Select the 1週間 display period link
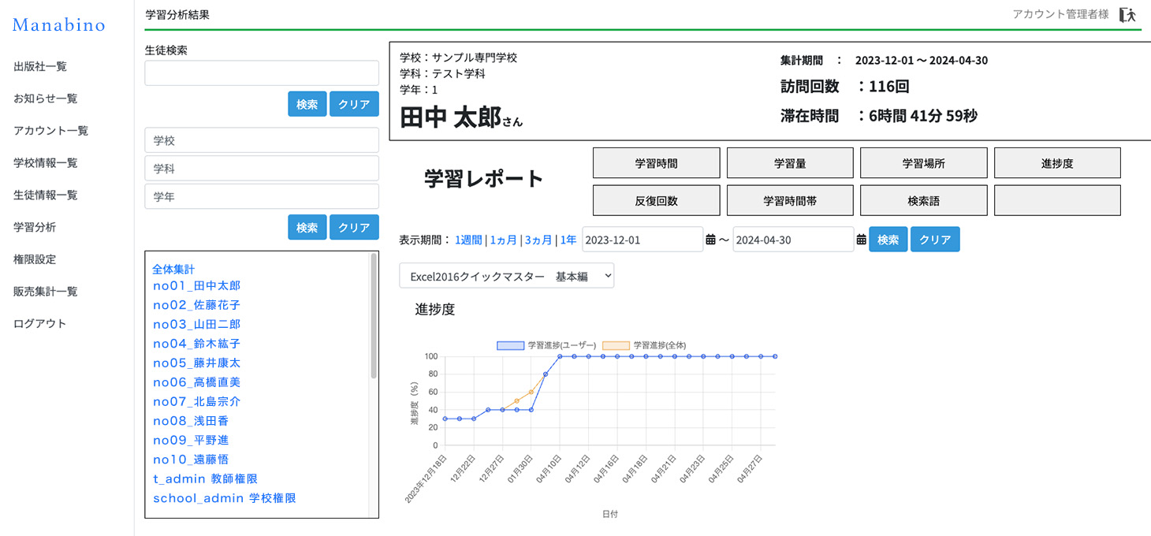 click(x=468, y=240)
